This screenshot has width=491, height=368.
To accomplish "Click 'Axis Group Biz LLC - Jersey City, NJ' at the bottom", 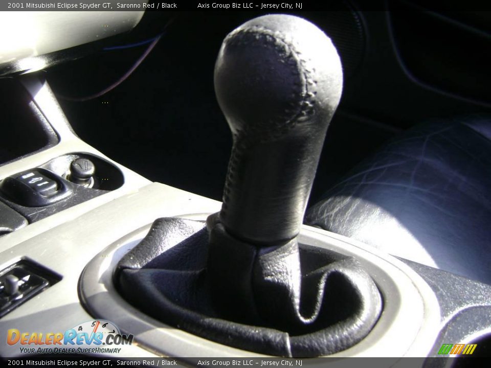I will 250,363.
